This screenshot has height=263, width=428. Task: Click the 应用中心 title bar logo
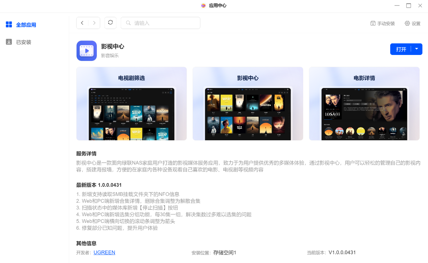click(x=203, y=5)
